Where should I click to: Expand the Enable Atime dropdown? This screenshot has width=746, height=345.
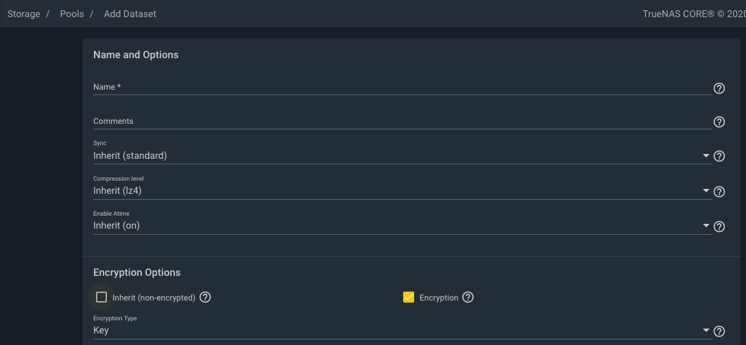click(x=401, y=226)
